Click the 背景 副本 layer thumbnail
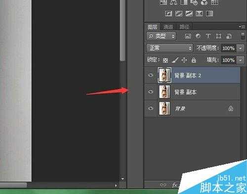The image size is (247, 194). (165, 92)
